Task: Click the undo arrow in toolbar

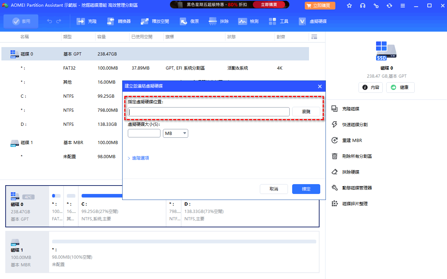Action: (50, 21)
